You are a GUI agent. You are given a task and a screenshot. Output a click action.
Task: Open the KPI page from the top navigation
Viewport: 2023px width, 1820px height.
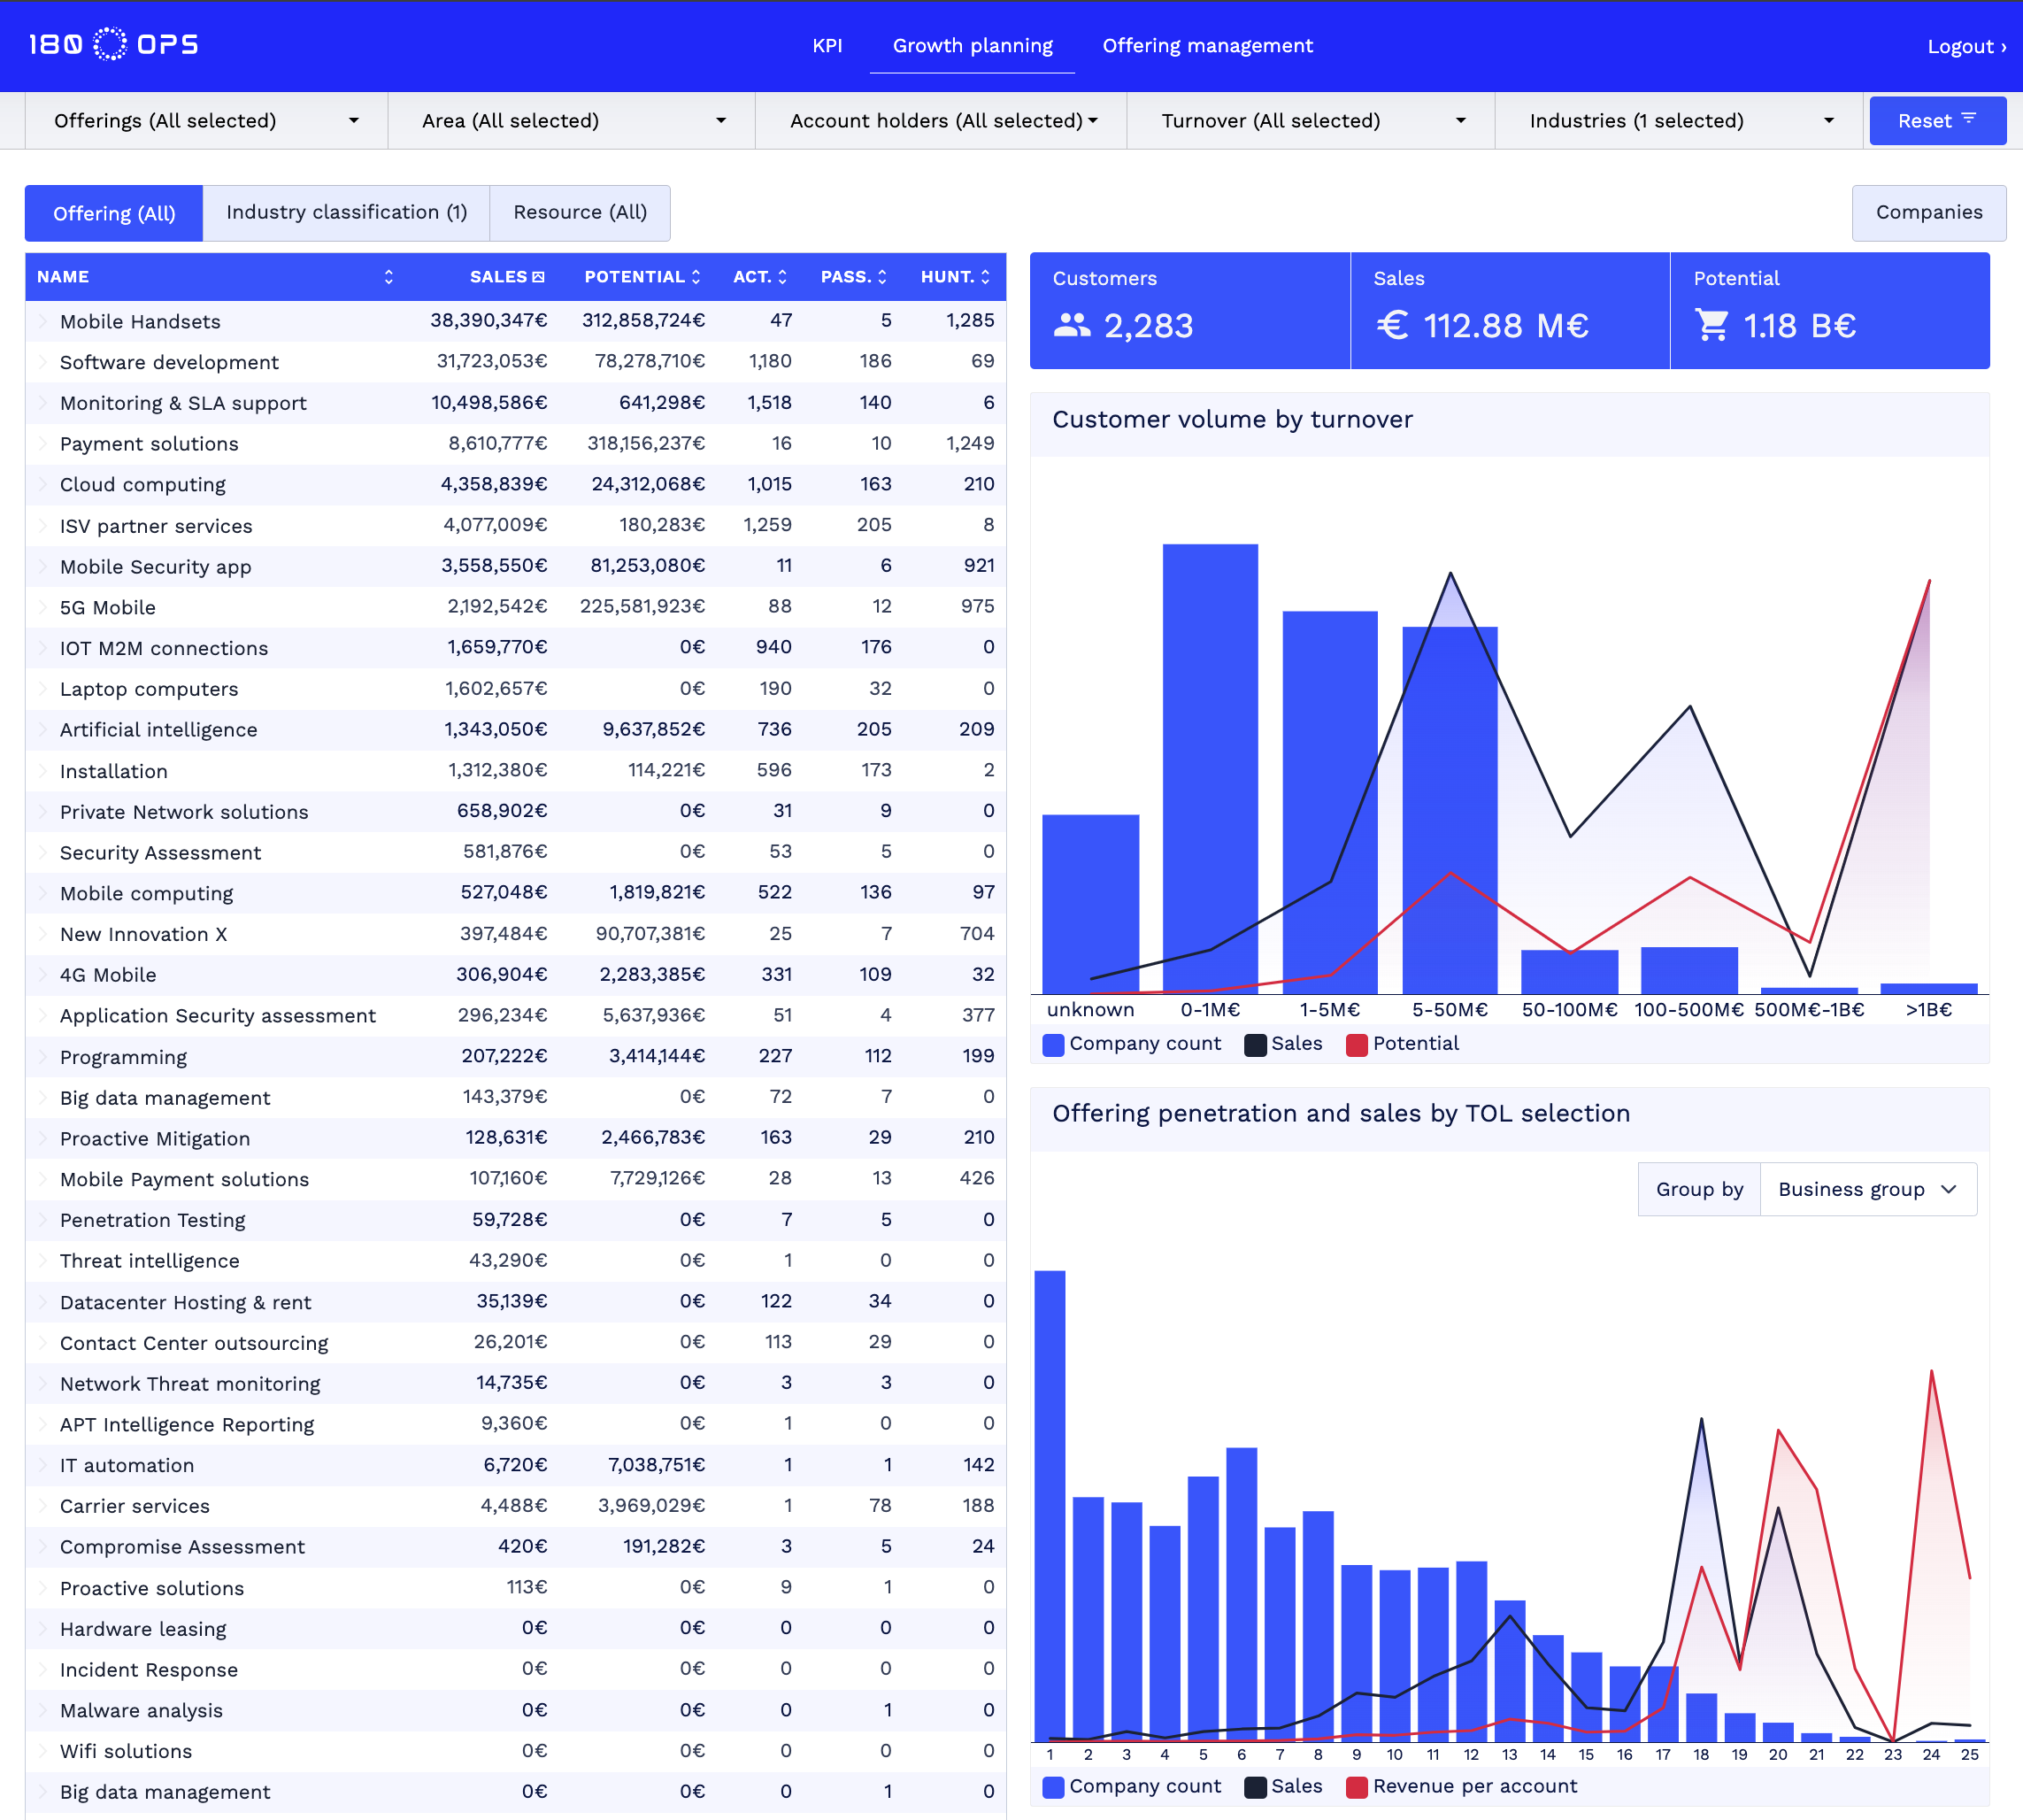click(827, 45)
